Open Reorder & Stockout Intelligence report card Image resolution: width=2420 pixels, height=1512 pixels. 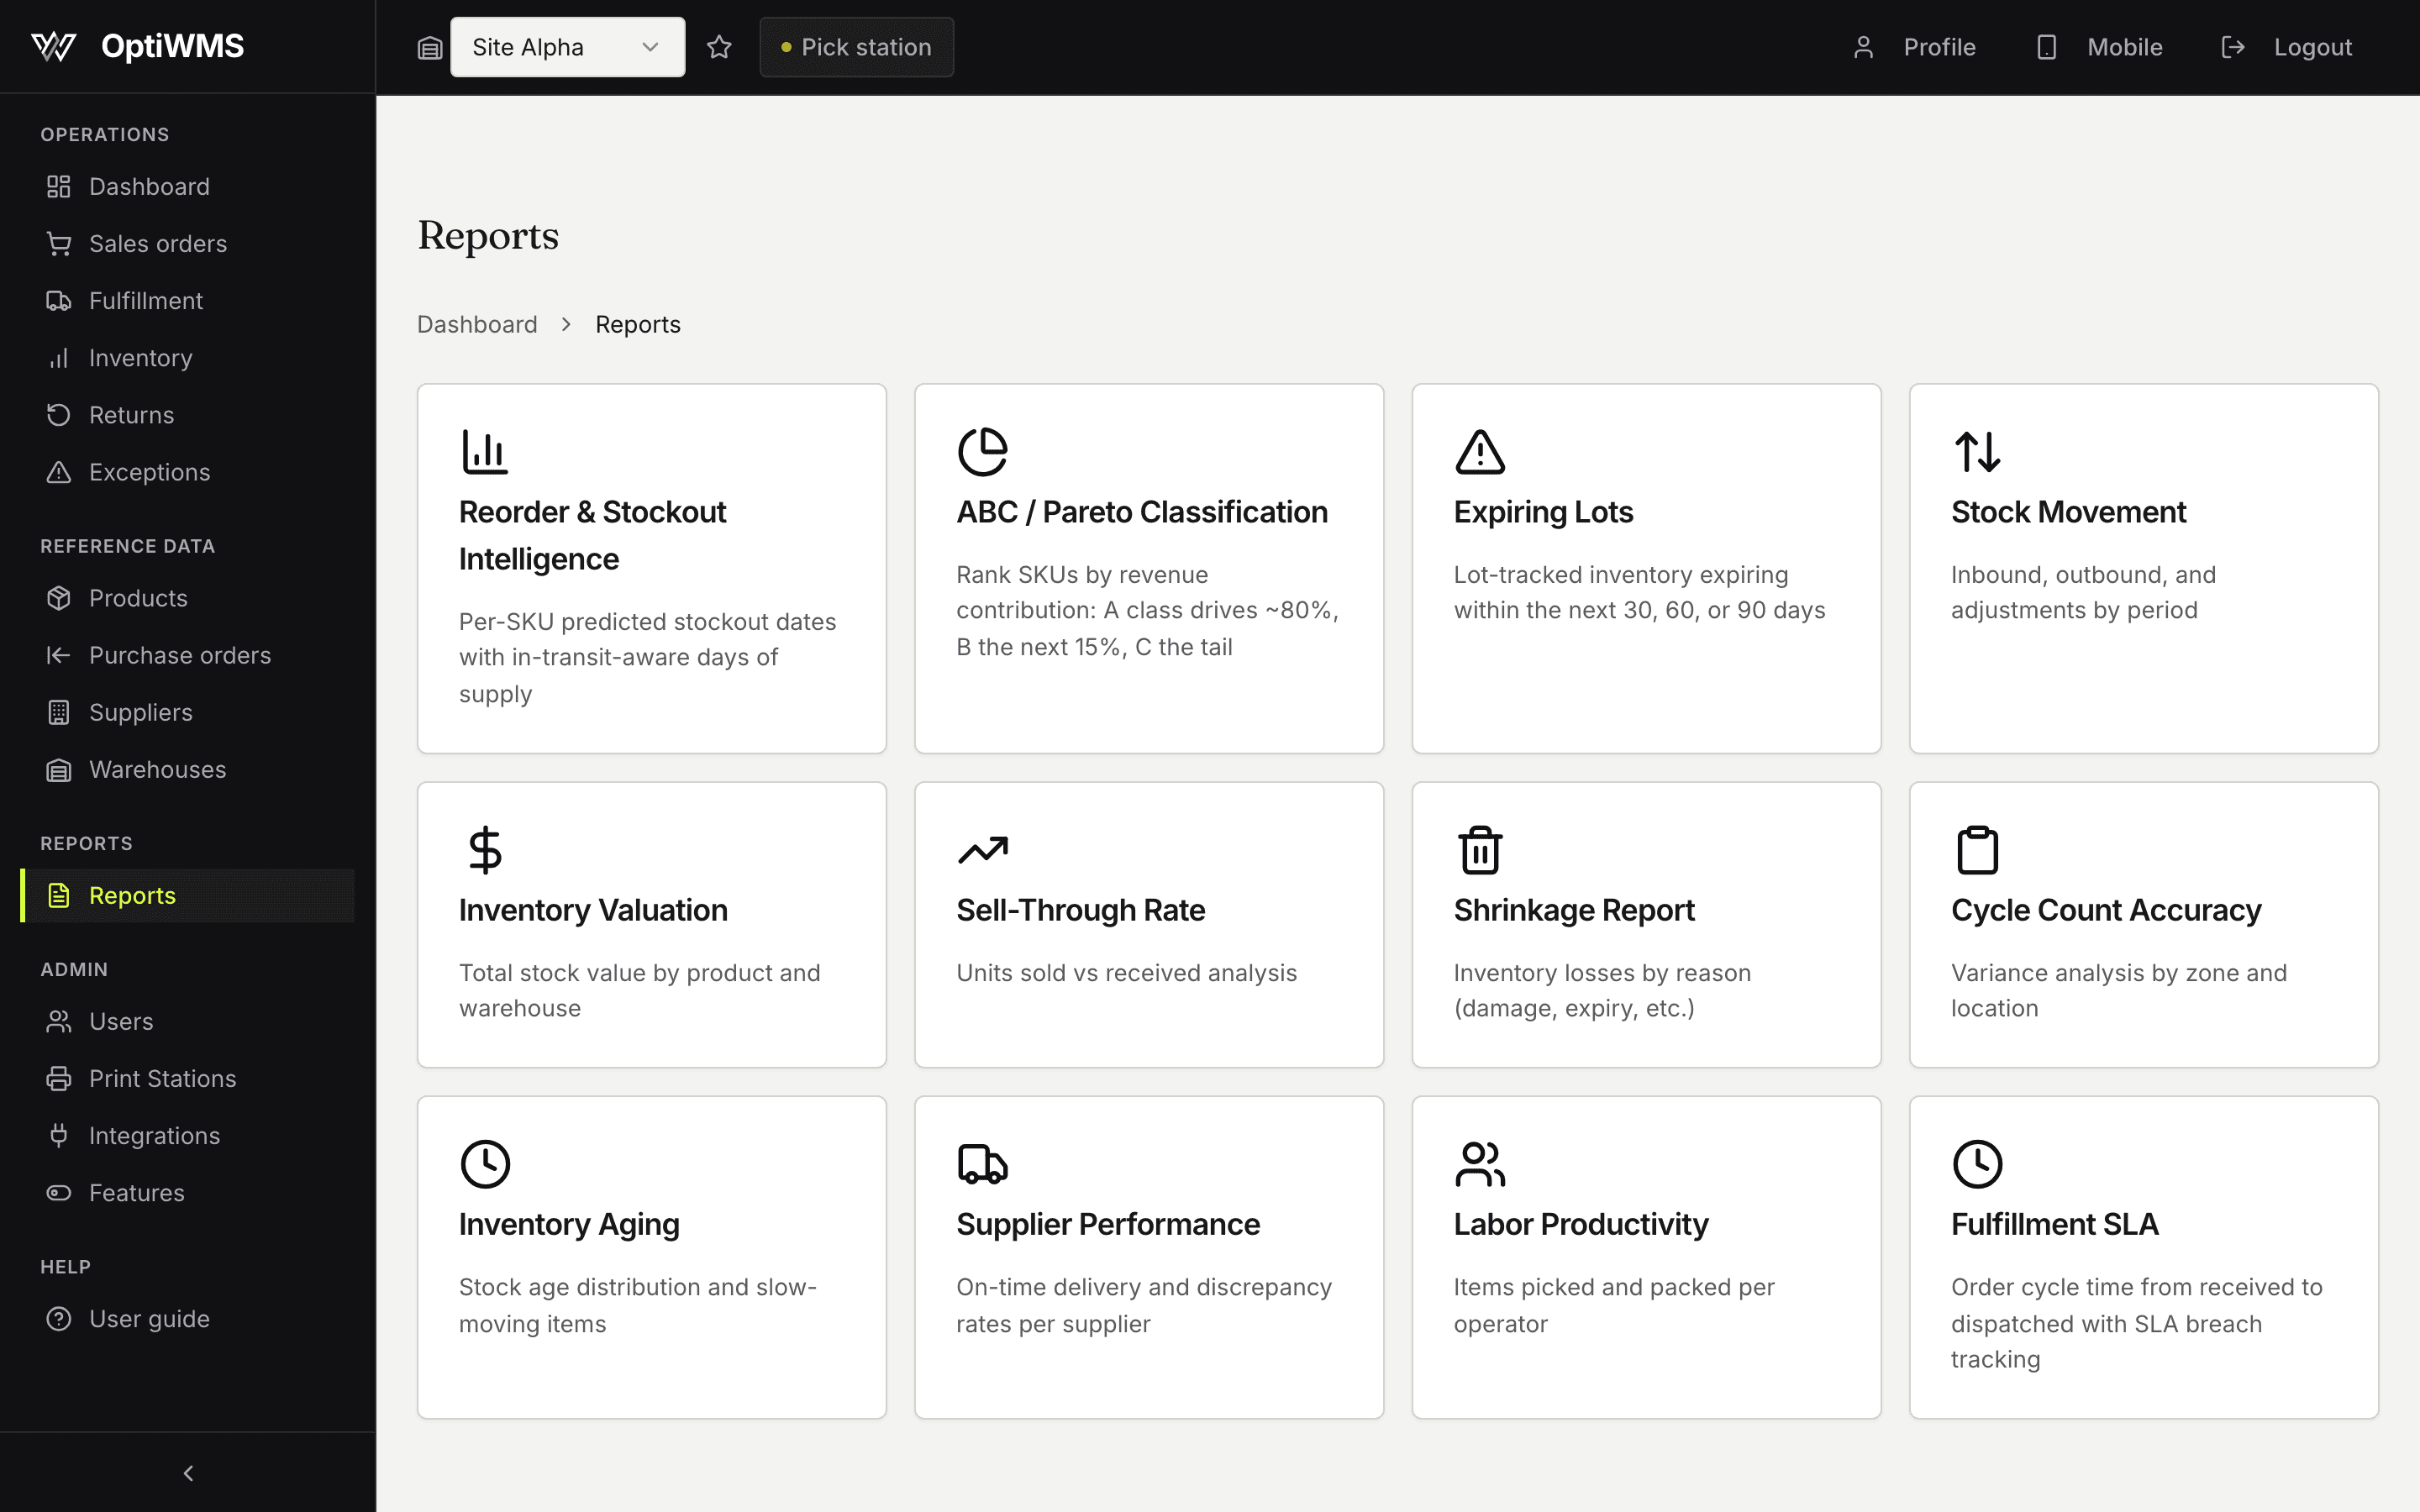(652, 568)
